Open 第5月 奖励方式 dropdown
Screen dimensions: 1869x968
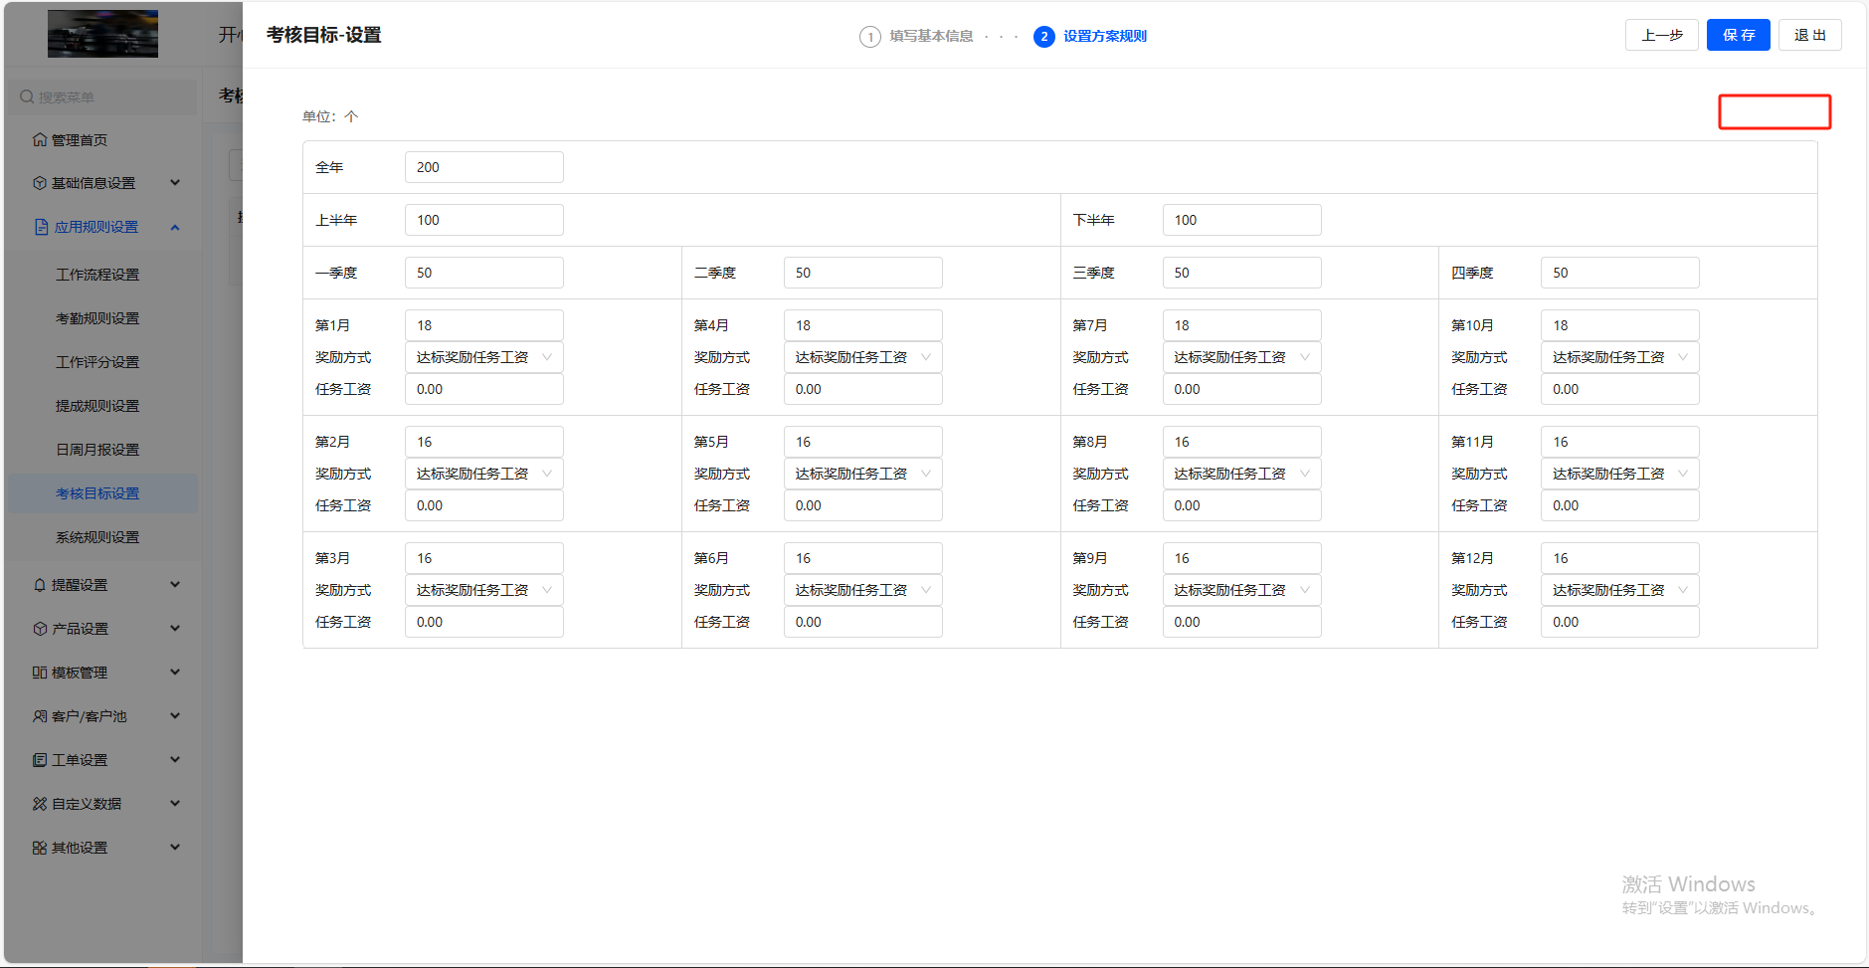coord(861,474)
